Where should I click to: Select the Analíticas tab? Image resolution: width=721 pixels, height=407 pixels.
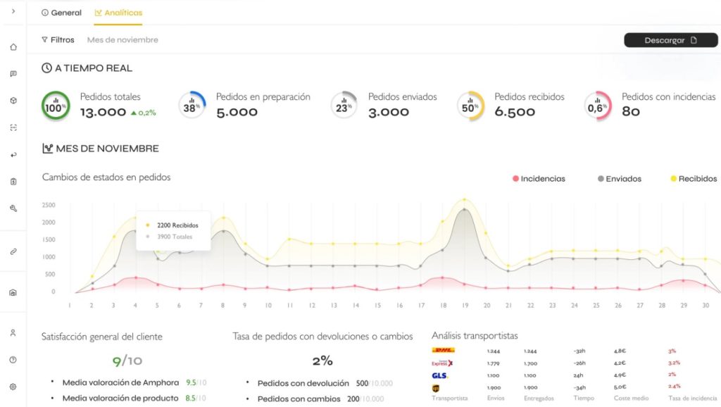pyautogui.click(x=118, y=13)
